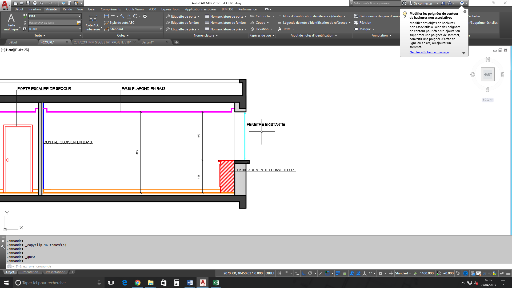The image size is (512, 288).
Task: Open the Express Tools ribbon tab
Action: [170, 9]
